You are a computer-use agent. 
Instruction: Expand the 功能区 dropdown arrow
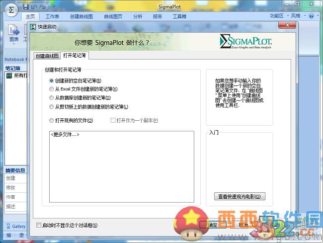(x=288, y=15)
